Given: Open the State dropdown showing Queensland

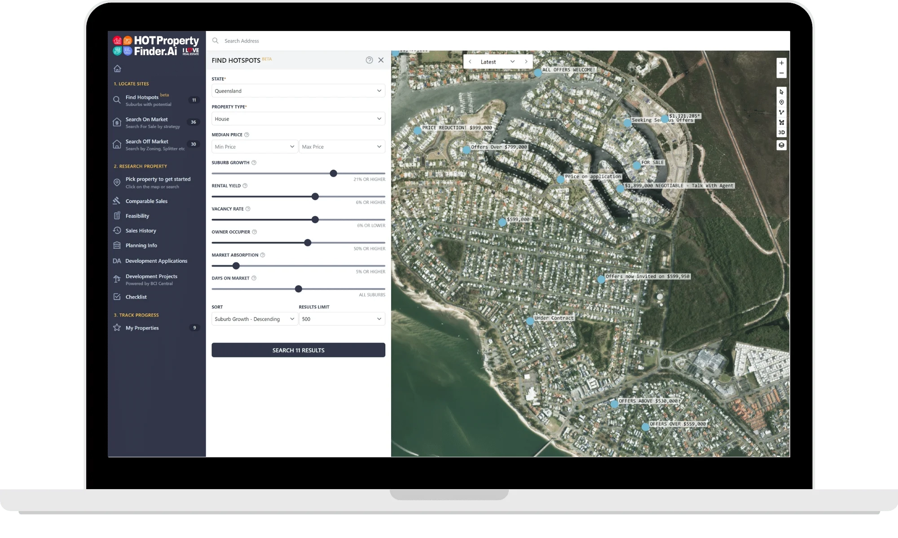Looking at the screenshot, I should [298, 91].
